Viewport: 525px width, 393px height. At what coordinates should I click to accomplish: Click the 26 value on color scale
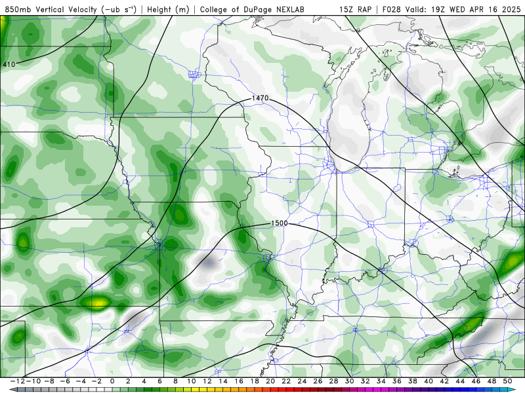click(x=318, y=381)
